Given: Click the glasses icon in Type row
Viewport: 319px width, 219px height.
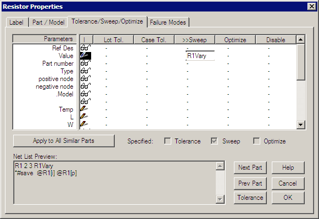Looking at the screenshot, I should pos(86,71).
